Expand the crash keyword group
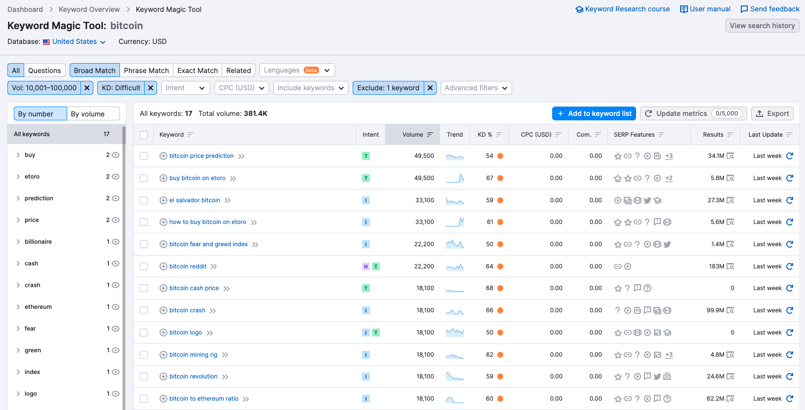 click(18, 285)
